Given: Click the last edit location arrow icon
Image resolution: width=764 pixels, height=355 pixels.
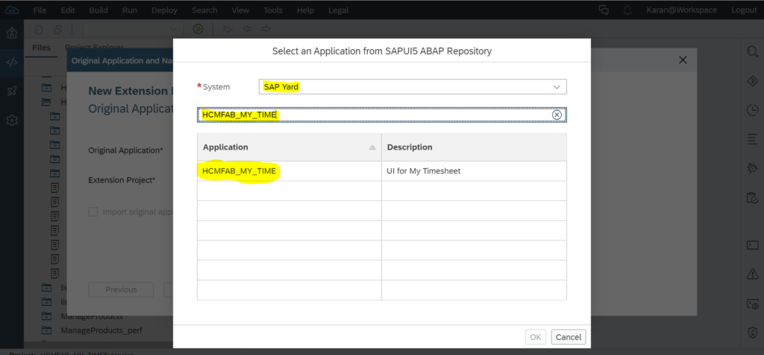Looking at the screenshot, I should [x=228, y=29].
